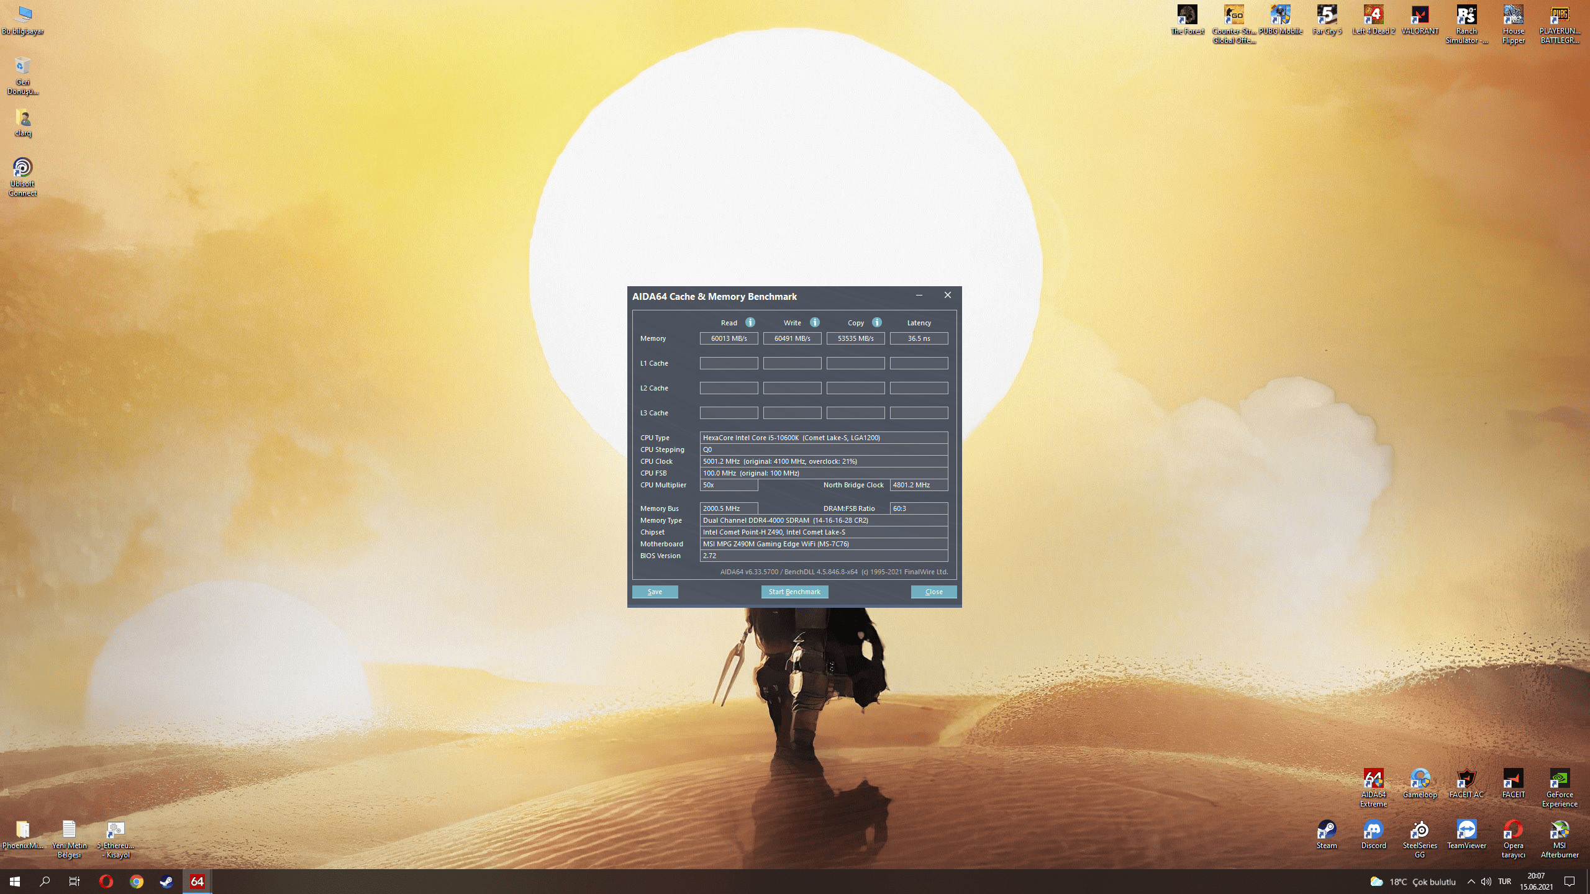Show hidden system tray icons
The height and width of the screenshot is (894, 1590).
click(1471, 882)
